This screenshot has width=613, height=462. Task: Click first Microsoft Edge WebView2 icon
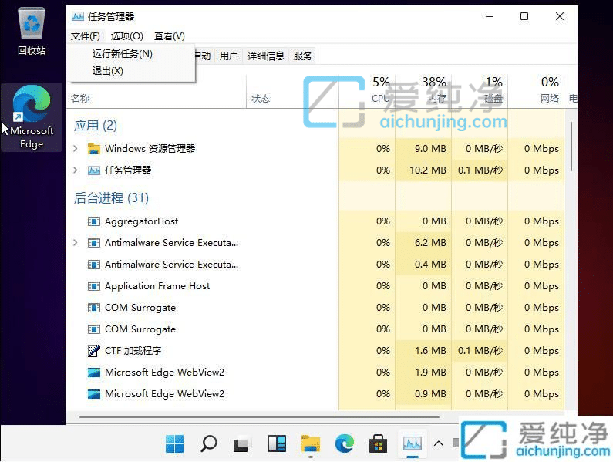click(x=94, y=373)
